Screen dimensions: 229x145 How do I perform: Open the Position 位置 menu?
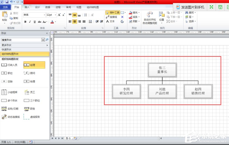(162, 17)
